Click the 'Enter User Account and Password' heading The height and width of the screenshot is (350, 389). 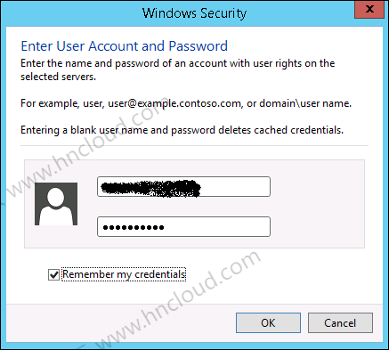point(124,46)
